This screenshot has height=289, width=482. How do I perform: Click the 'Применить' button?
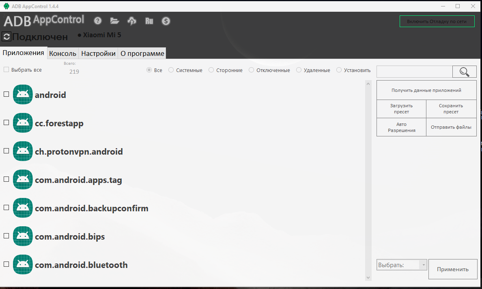(x=453, y=269)
